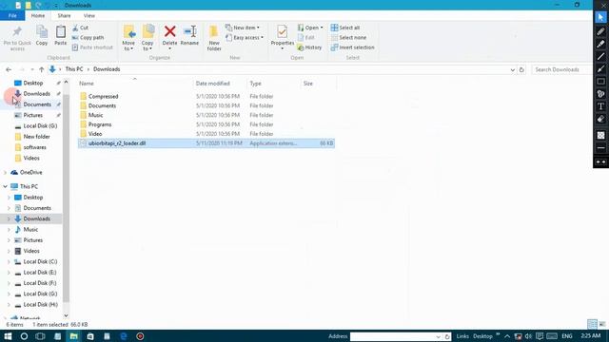The width and height of the screenshot is (609, 342).
Task: Open the Move to menu
Action: tap(128, 38)
